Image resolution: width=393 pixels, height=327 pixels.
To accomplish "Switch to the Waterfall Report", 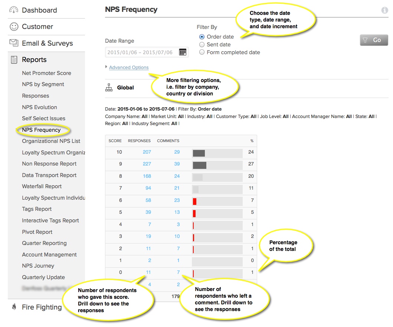I will [x=41, y=186].
